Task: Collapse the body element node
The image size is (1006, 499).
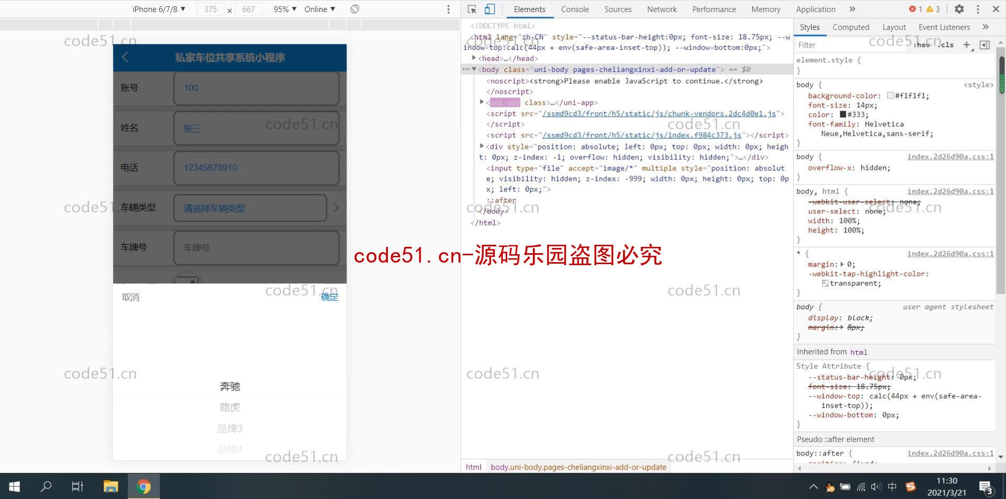Action: click(x=474, y=69)
